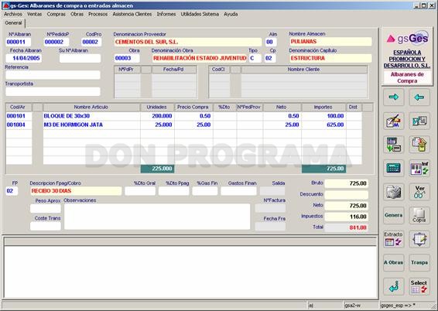The width and height of the screenshot is (438, 311).
Task: Open the calculator icon
Action: click(x=394, y=168)
